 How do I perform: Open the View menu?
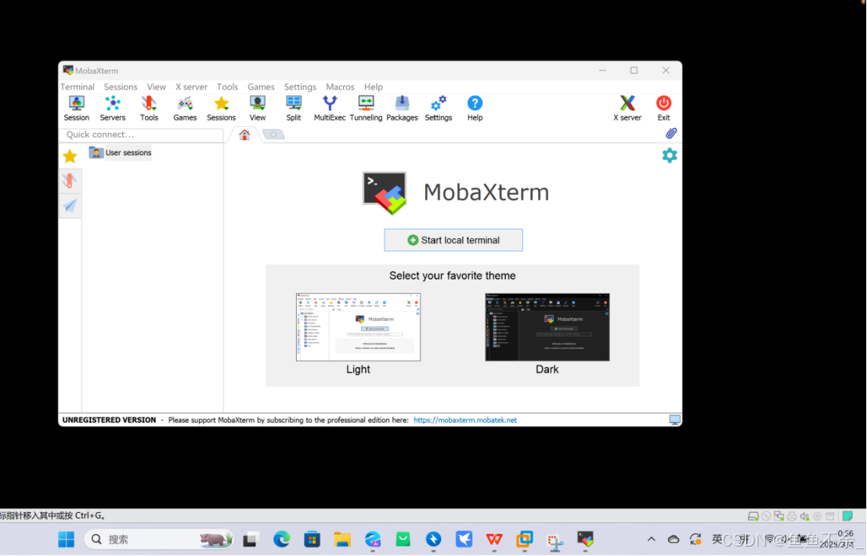click(157, 87)
